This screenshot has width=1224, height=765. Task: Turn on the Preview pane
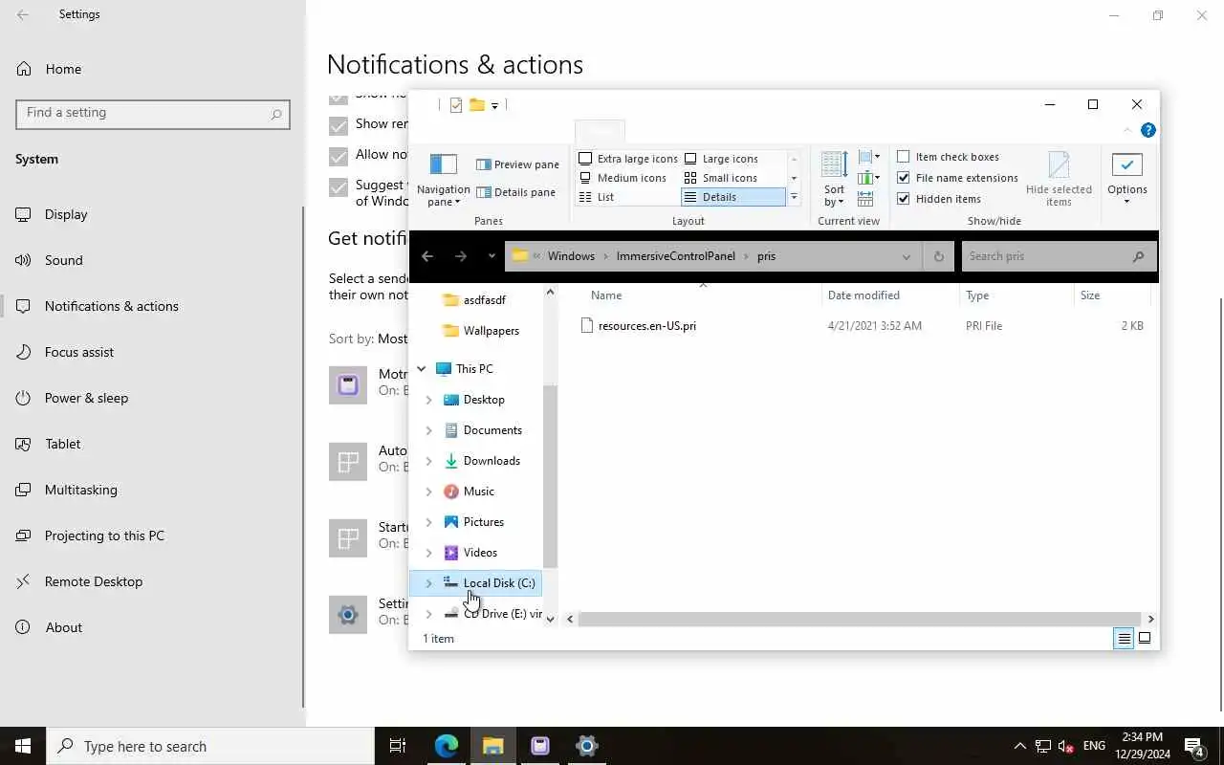(x=517, y=164)
